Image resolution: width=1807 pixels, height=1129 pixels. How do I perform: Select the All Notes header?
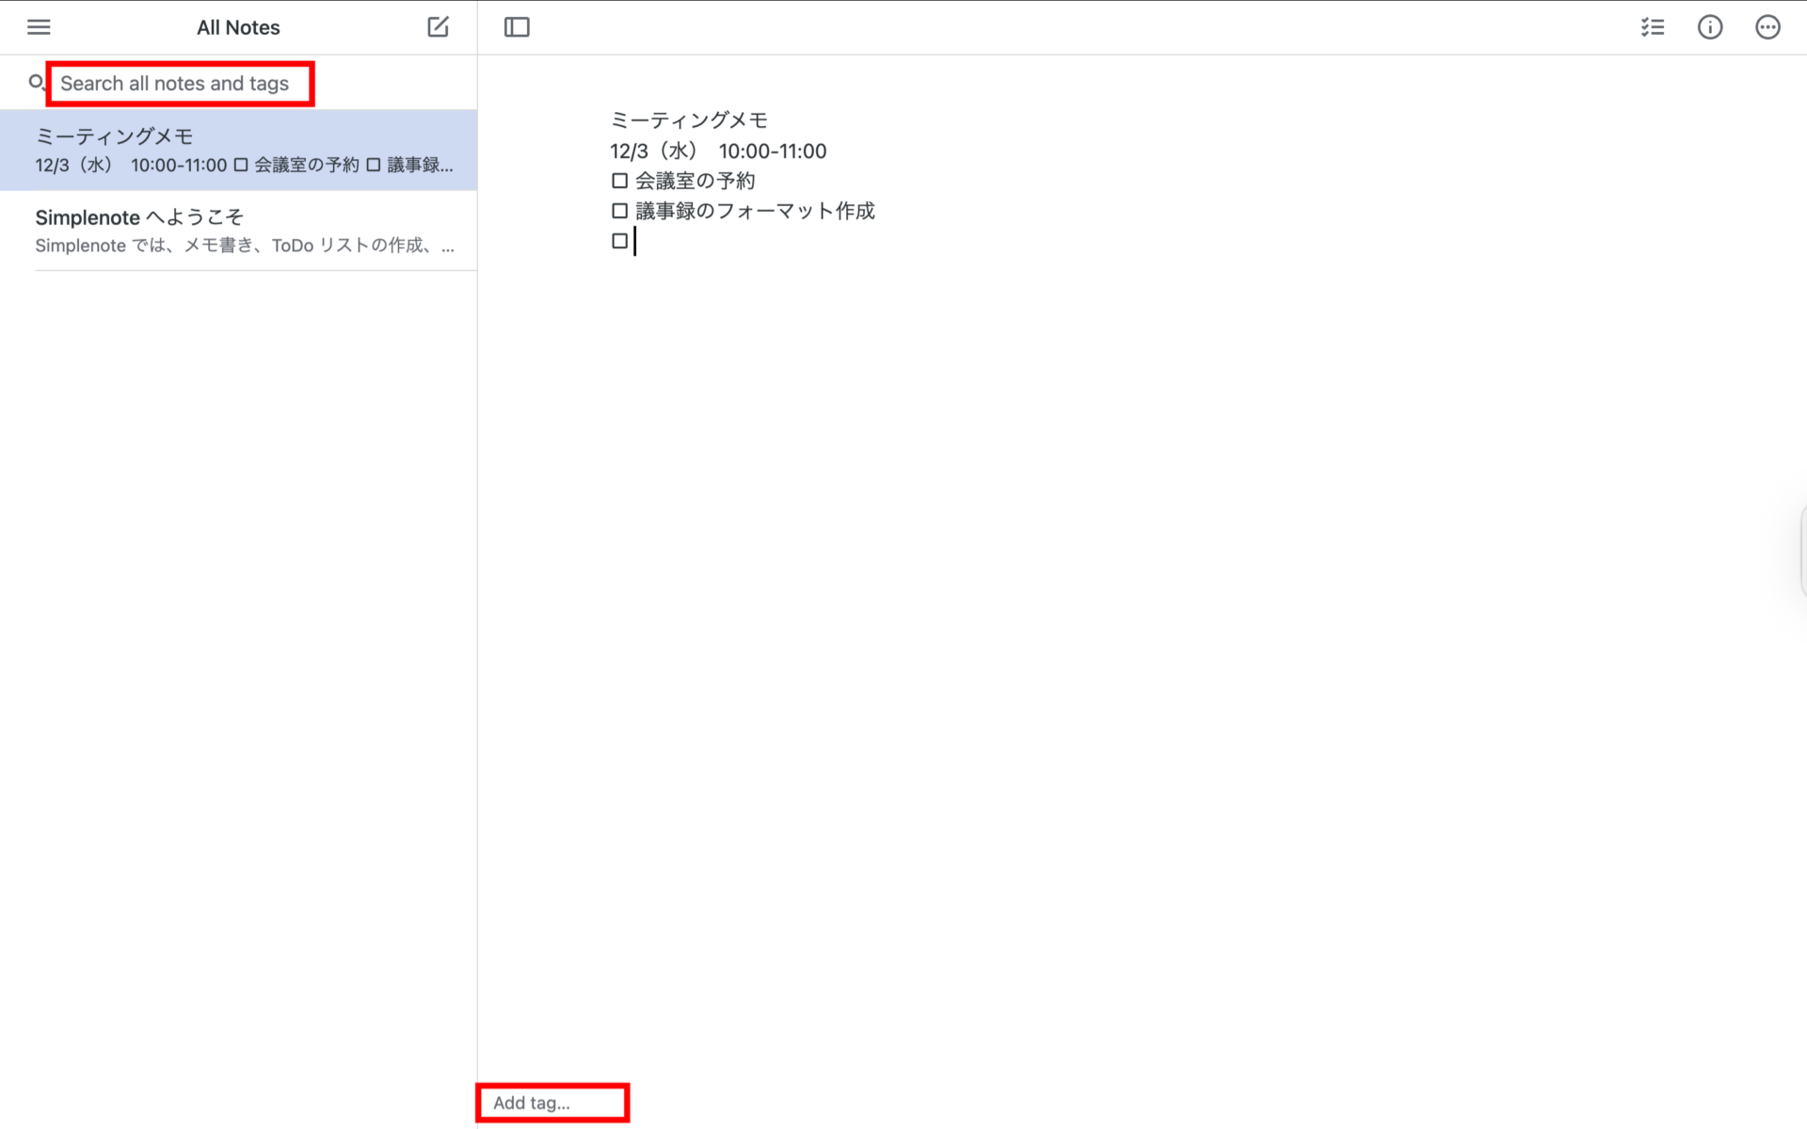(237, 26)
